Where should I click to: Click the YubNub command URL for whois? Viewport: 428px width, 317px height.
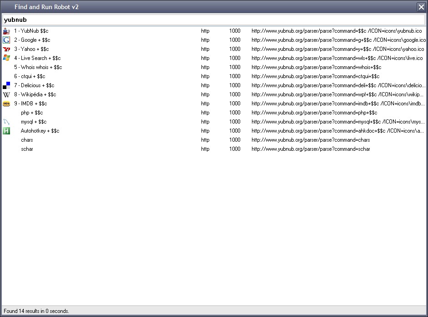pos(316,67)
